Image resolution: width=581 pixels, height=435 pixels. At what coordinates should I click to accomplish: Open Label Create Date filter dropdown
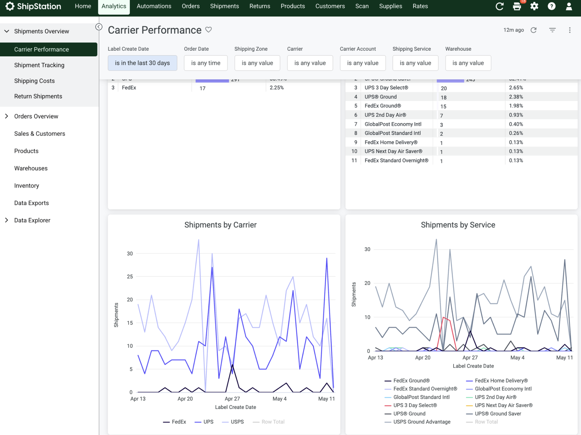click(x=142, y=63)
